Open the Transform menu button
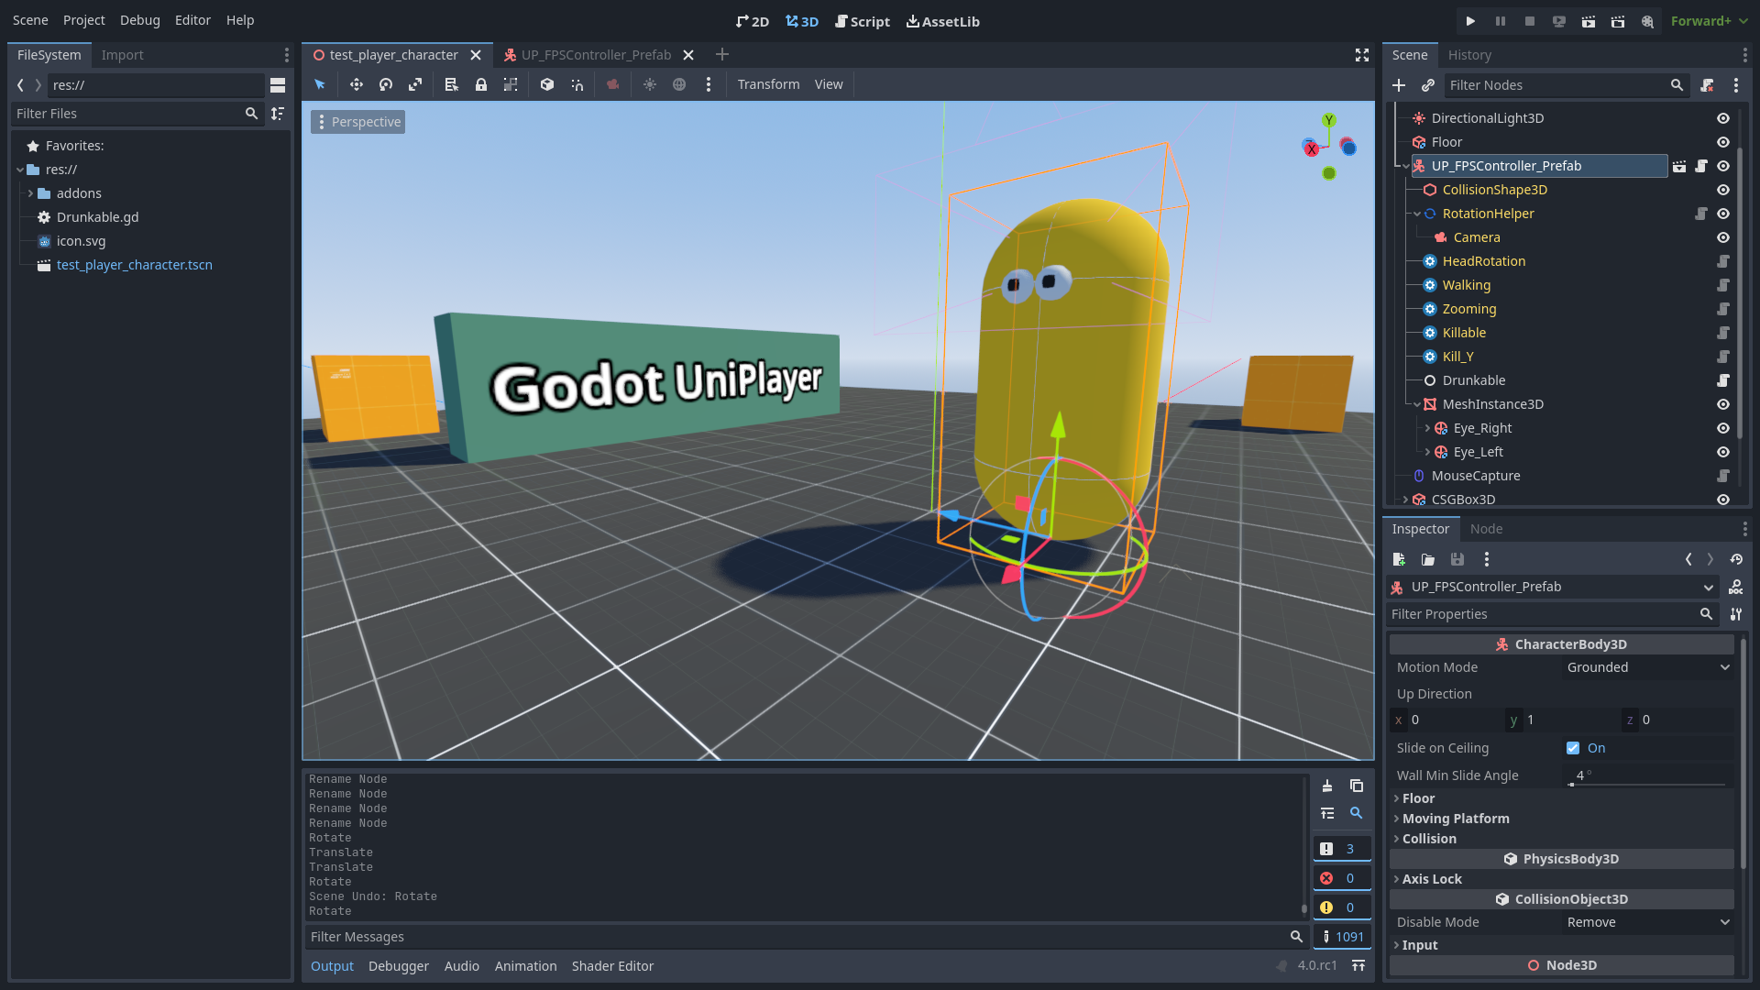 point(768,84)
